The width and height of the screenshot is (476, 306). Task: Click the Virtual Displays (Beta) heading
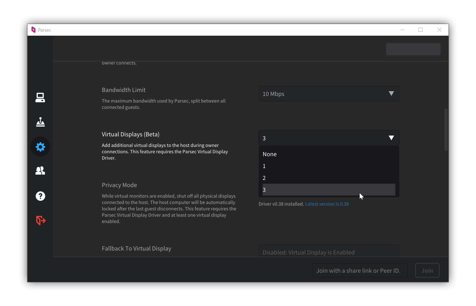click(130, 134)
